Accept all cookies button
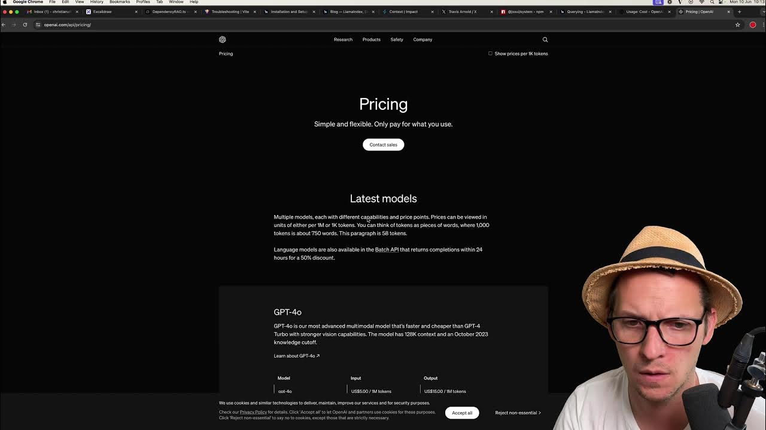 click(462, 413)
